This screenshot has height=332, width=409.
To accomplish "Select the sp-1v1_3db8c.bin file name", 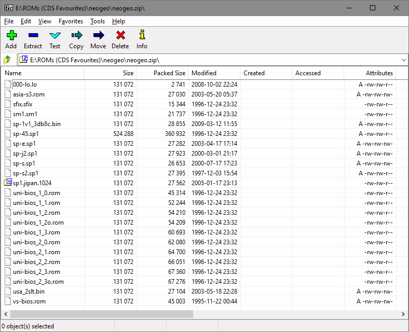I will [x=37, y=124].
